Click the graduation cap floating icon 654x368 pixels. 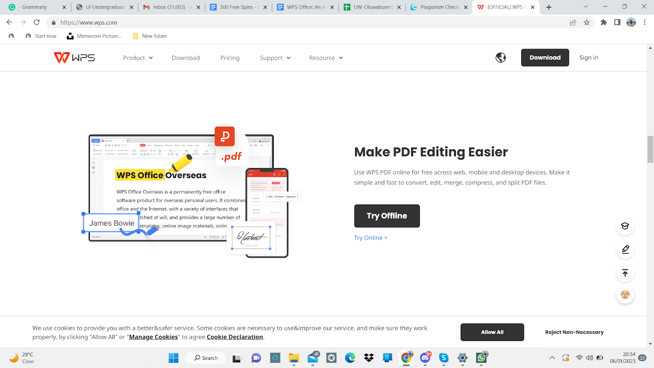point(625,226)
